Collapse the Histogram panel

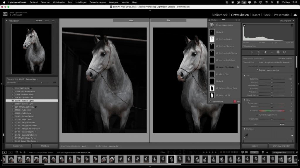(x=293, y=21)
